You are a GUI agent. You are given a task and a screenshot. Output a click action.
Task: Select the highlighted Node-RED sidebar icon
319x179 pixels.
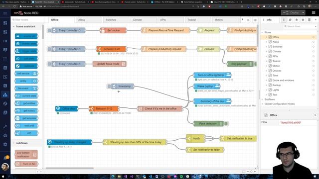pyautogui.click(x=5, y=95)
